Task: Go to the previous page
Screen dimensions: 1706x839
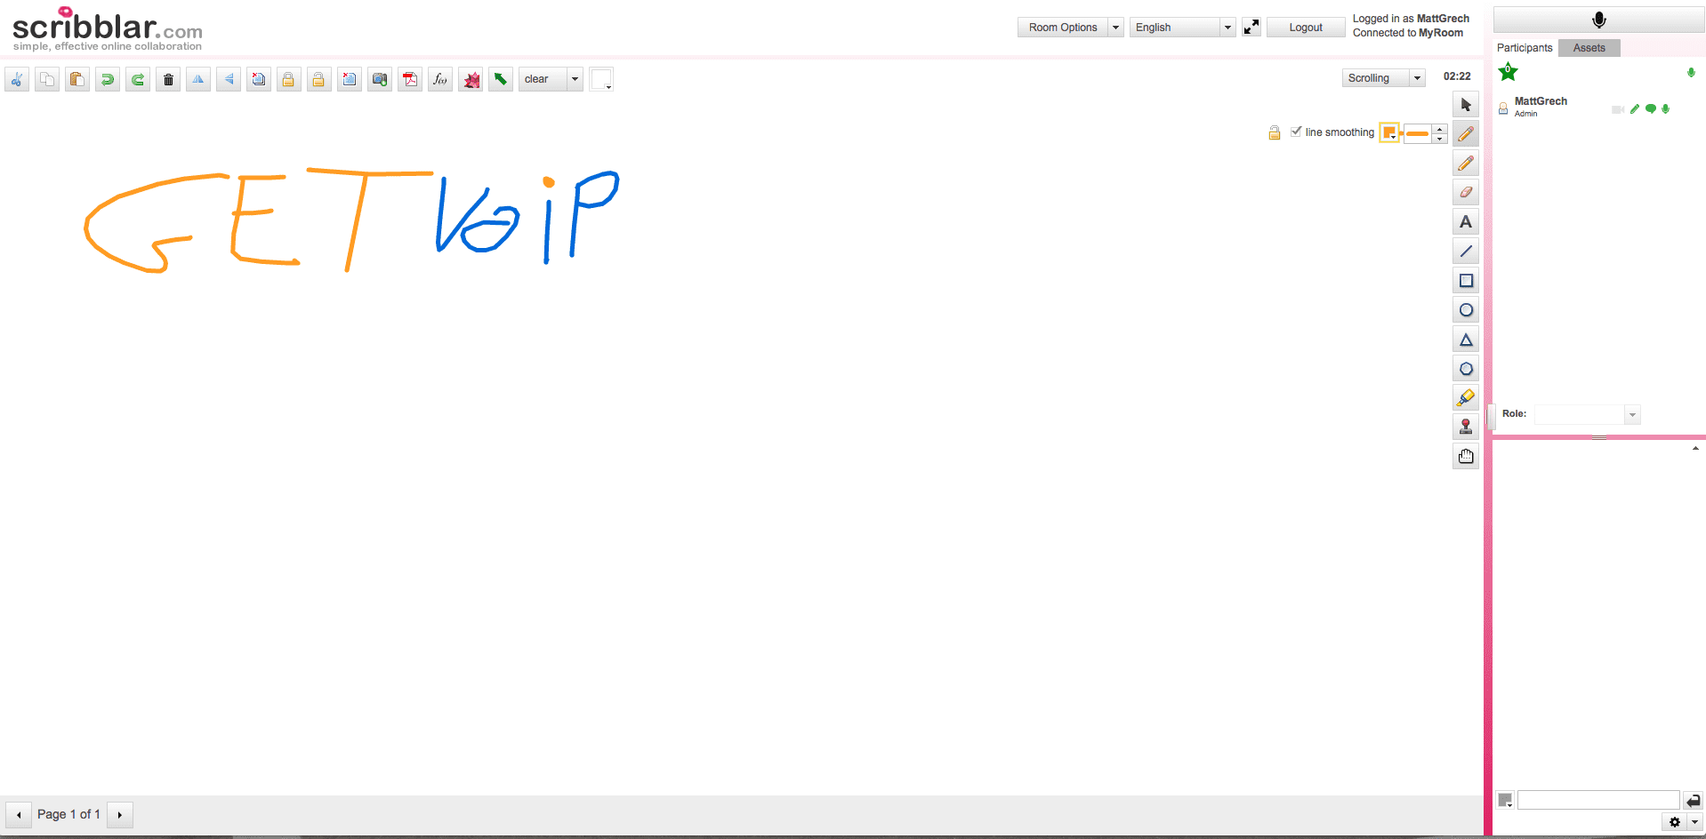Action: click(x=19, y=815)
